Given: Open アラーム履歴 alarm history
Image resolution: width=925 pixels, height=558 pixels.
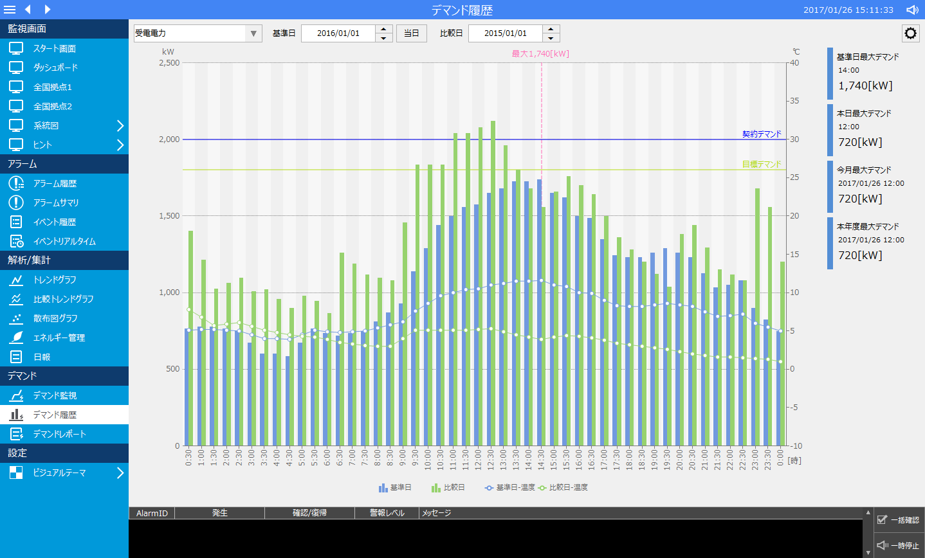Looking at the screenshot, I should [55, 183].
